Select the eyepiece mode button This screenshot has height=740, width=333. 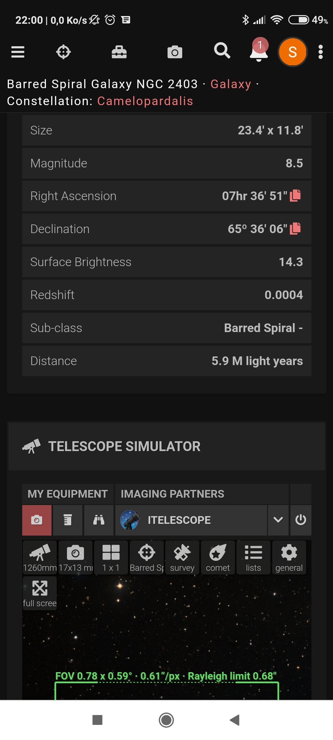point(68,520)
